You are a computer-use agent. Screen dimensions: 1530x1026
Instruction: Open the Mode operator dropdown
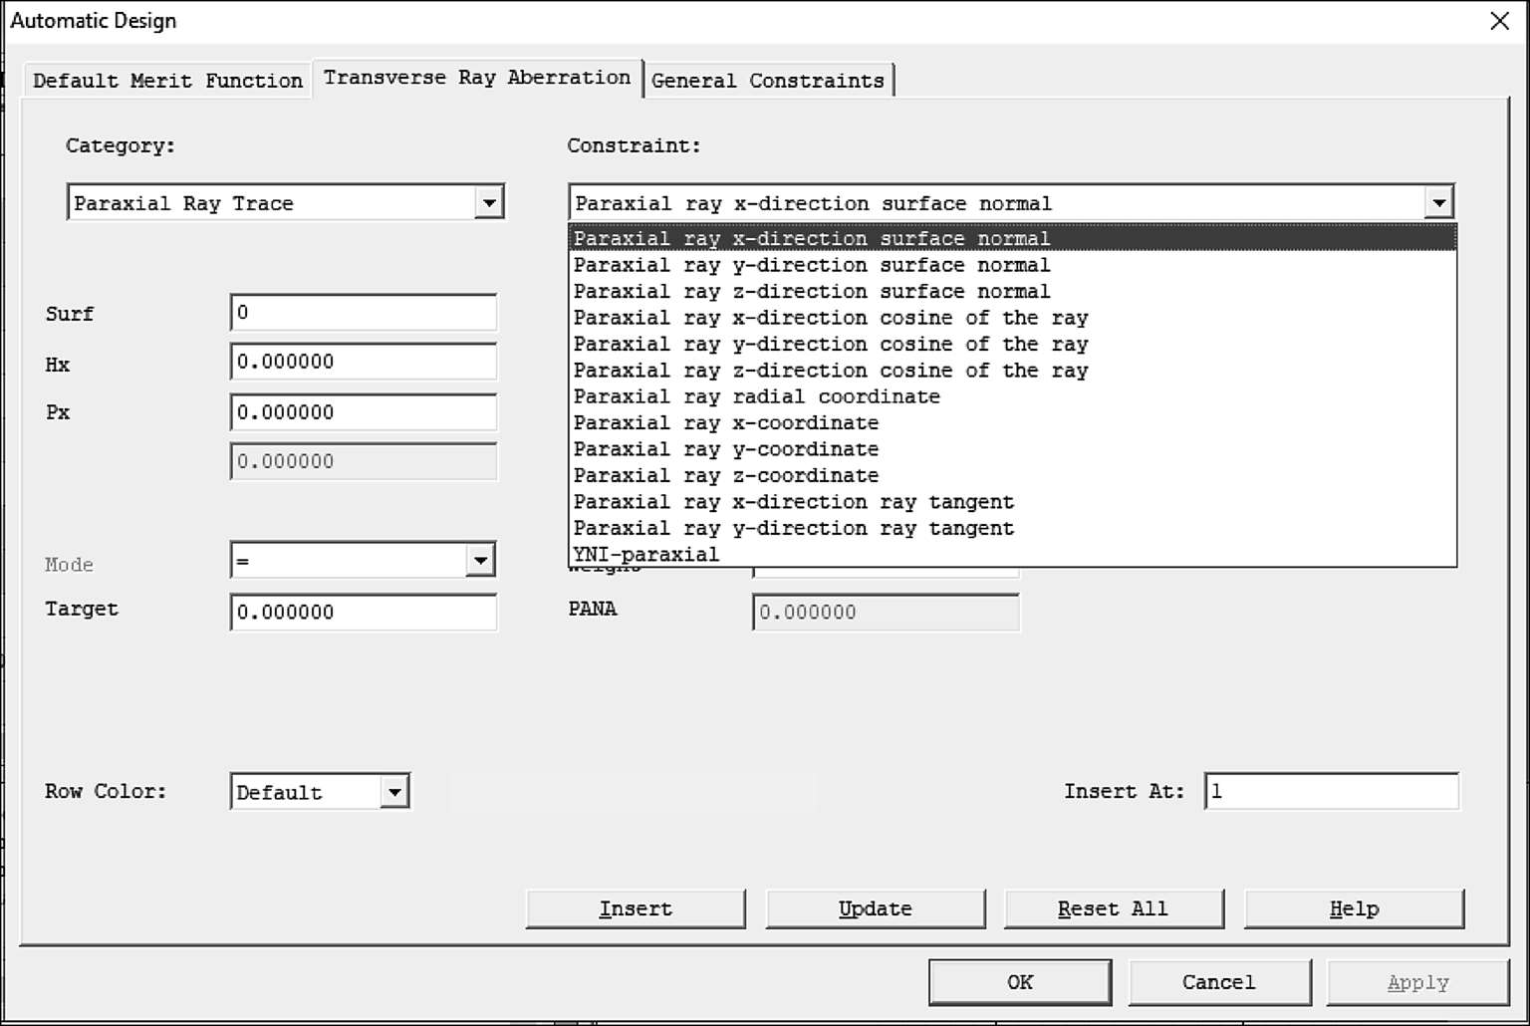tap(479, 561)
